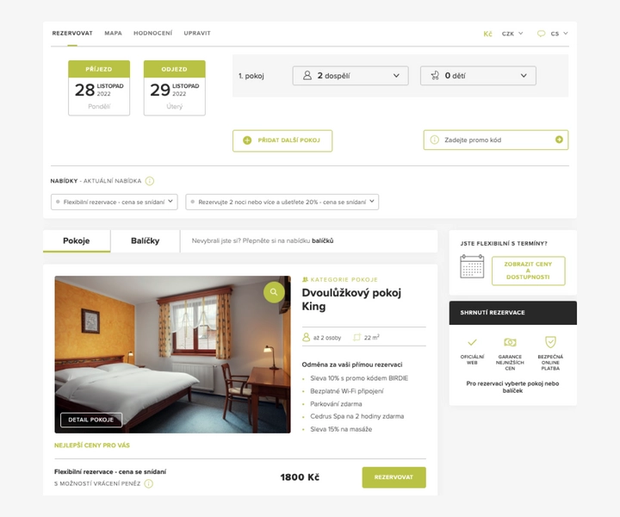Screen dimensions: 620x517
Task: Click the speech bubble language icon
Action: 541,34
